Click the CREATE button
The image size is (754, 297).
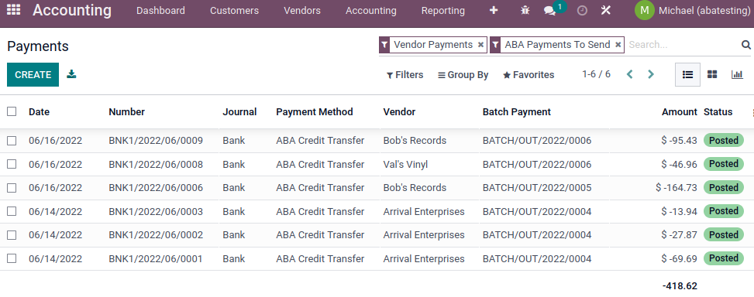coord(33,75)
